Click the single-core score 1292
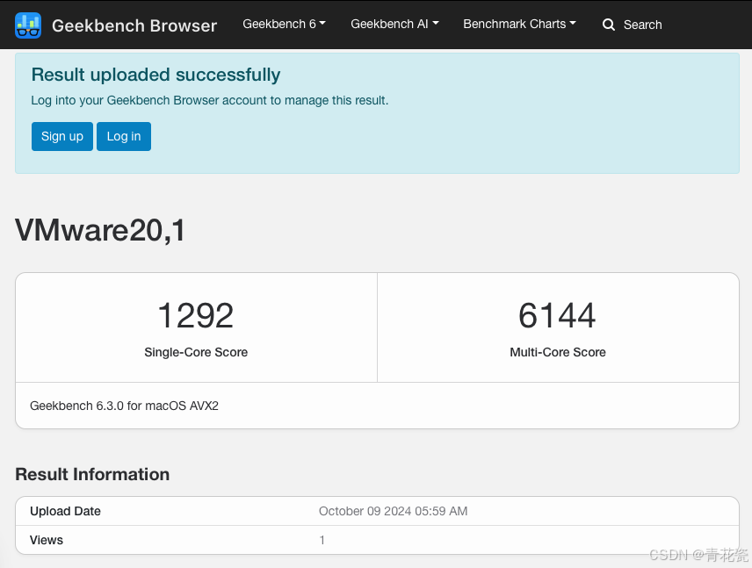This screenshot has height=568, width=752. [196, 316]
